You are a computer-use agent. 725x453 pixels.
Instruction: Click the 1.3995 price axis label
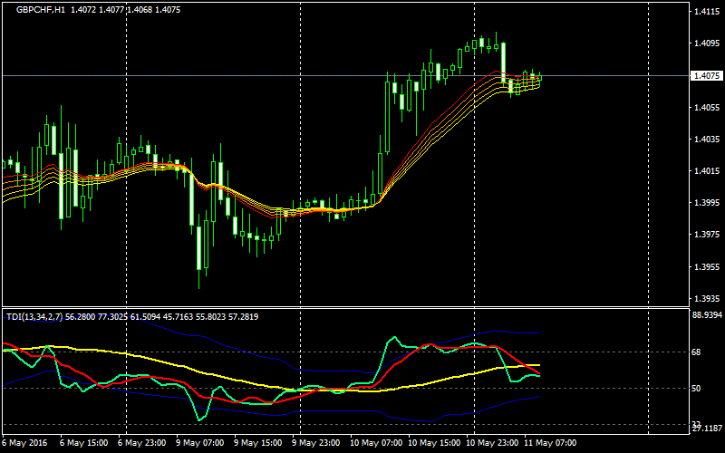pos(707,203)
